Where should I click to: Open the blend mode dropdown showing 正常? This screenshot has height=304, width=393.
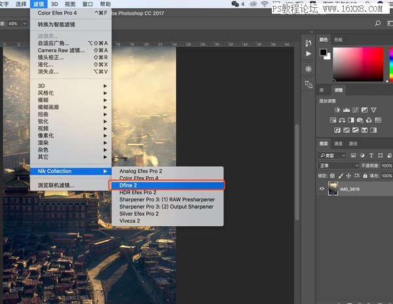[x=339, y=166]
